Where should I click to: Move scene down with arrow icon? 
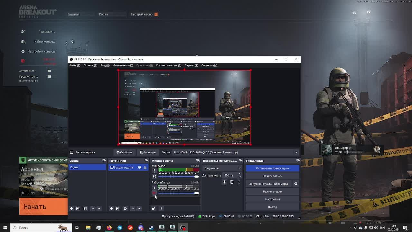point(99,208)
